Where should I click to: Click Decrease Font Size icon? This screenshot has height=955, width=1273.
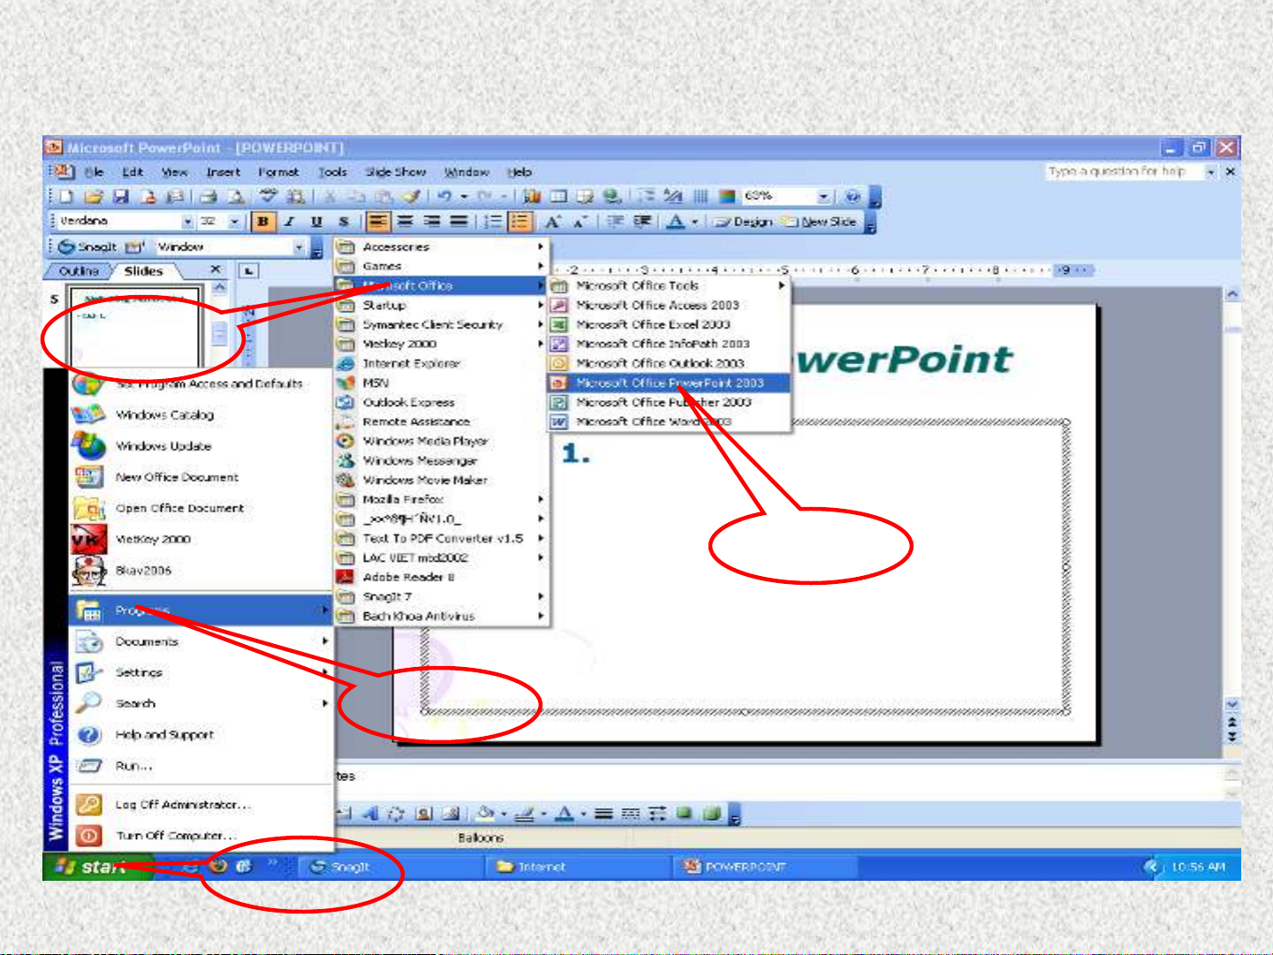(x=580, y=222)
